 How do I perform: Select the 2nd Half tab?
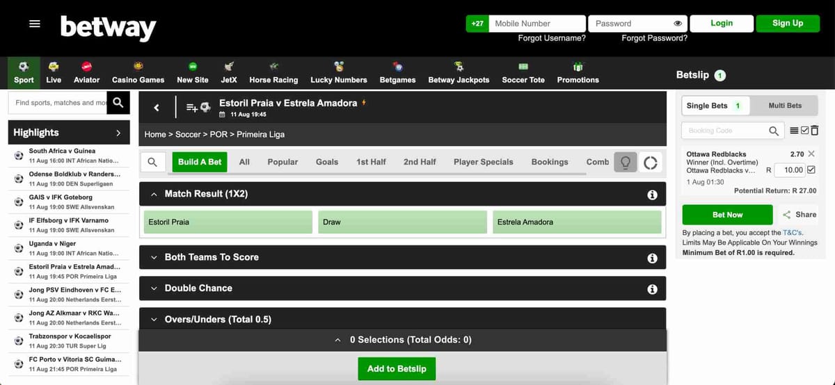420,162
